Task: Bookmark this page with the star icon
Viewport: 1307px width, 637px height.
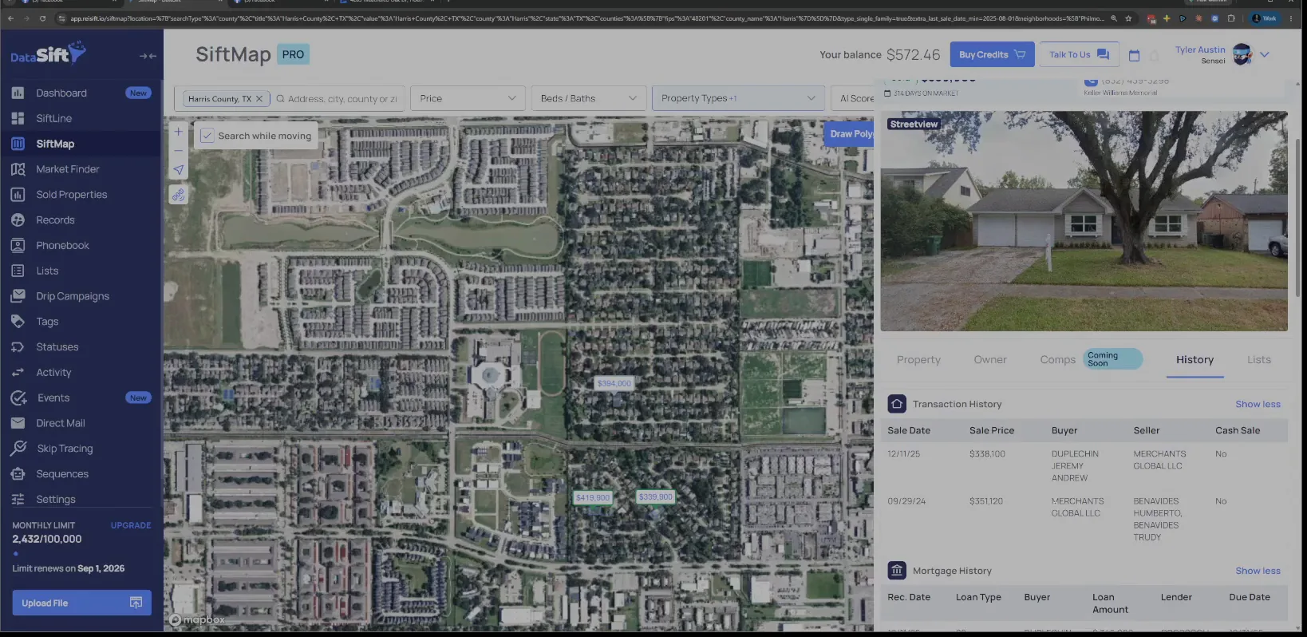Action: 1128,18
